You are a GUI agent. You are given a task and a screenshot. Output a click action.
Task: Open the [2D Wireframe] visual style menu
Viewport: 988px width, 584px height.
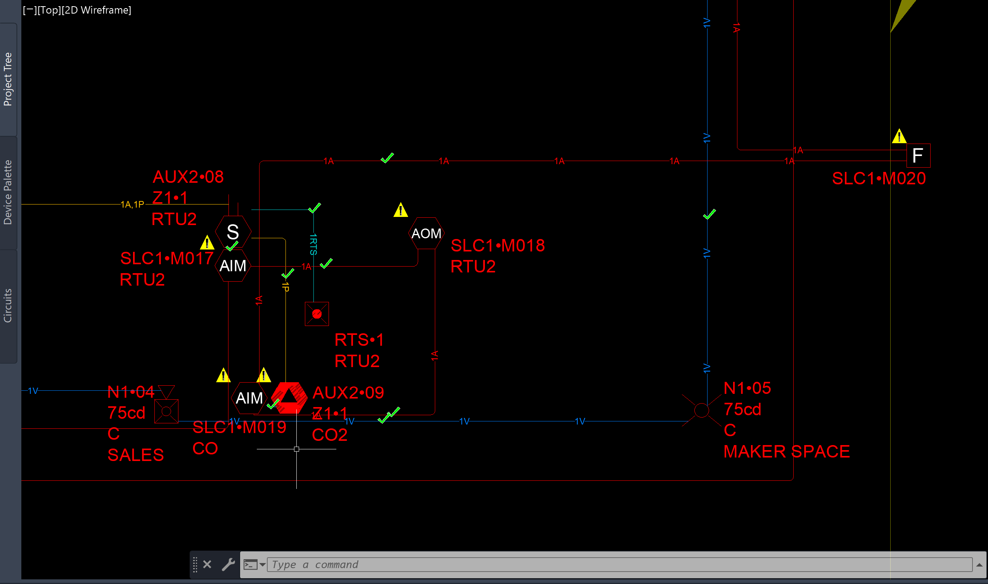click(x=96, y=10)
